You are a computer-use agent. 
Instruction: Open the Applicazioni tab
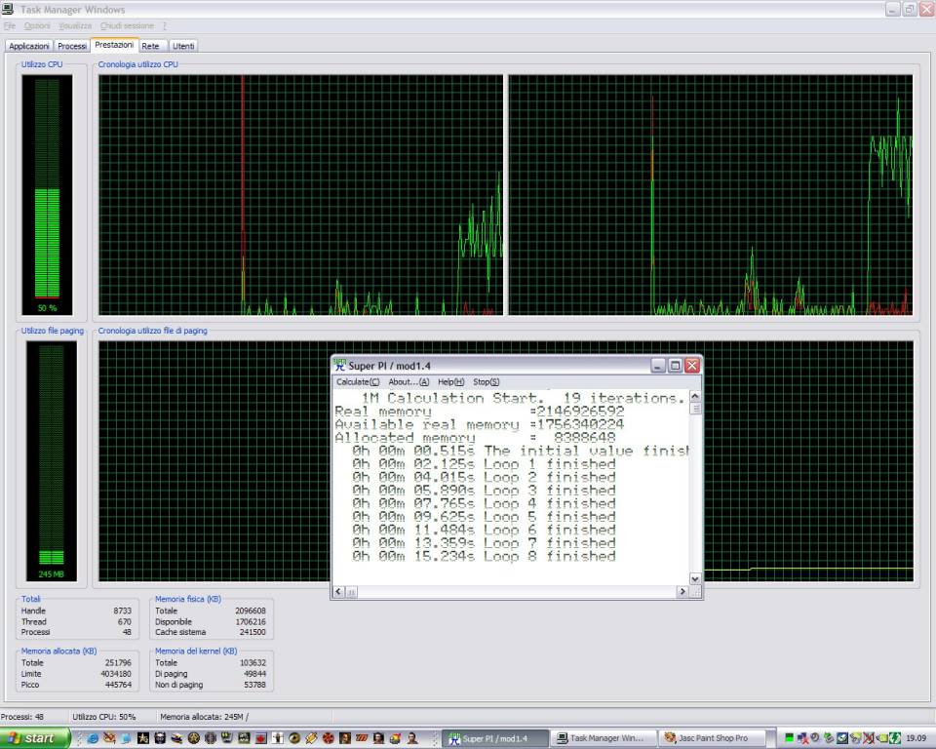[x=28, y=46]
